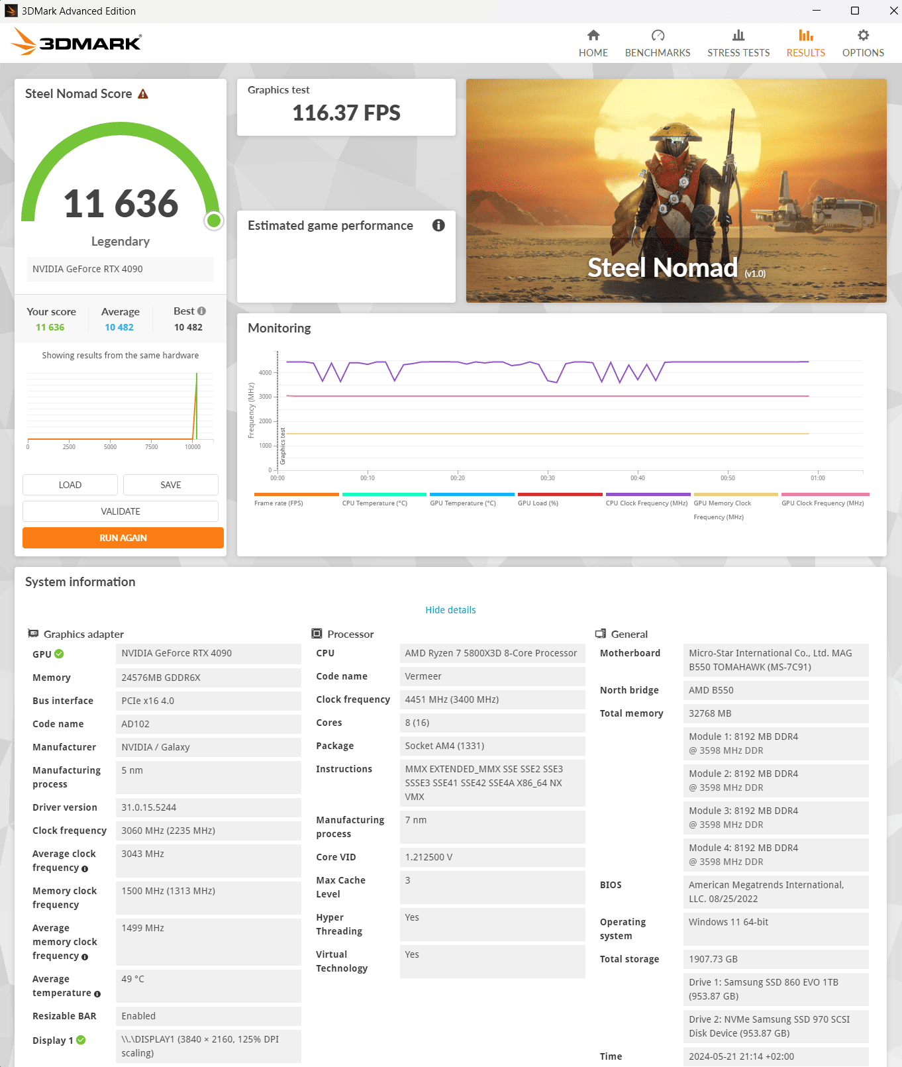Click the Core VID value 1.212500 V
This screenshot has height=1067, width=902.
pos(493,857)
